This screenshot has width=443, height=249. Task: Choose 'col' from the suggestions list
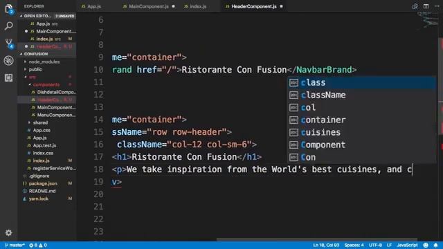point(361,107)
